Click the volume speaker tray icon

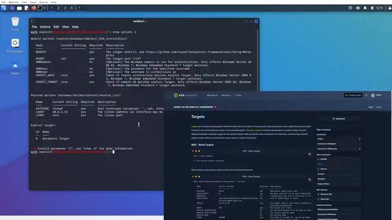tap(358, 8)
